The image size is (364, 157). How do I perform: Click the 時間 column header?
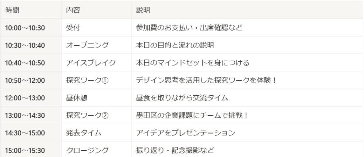coord(31,10)
